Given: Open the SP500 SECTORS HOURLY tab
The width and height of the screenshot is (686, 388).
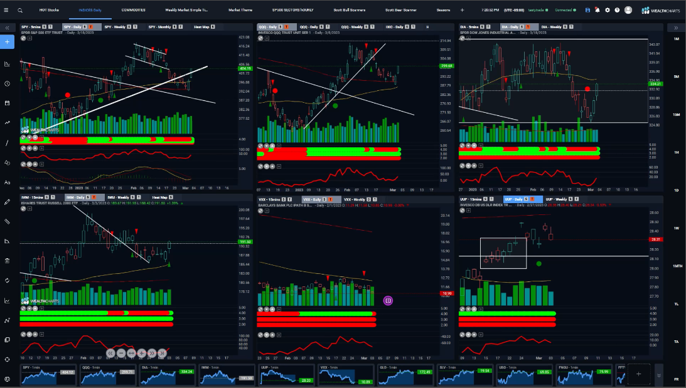Looking at the screenshot, I should point(292,10).
